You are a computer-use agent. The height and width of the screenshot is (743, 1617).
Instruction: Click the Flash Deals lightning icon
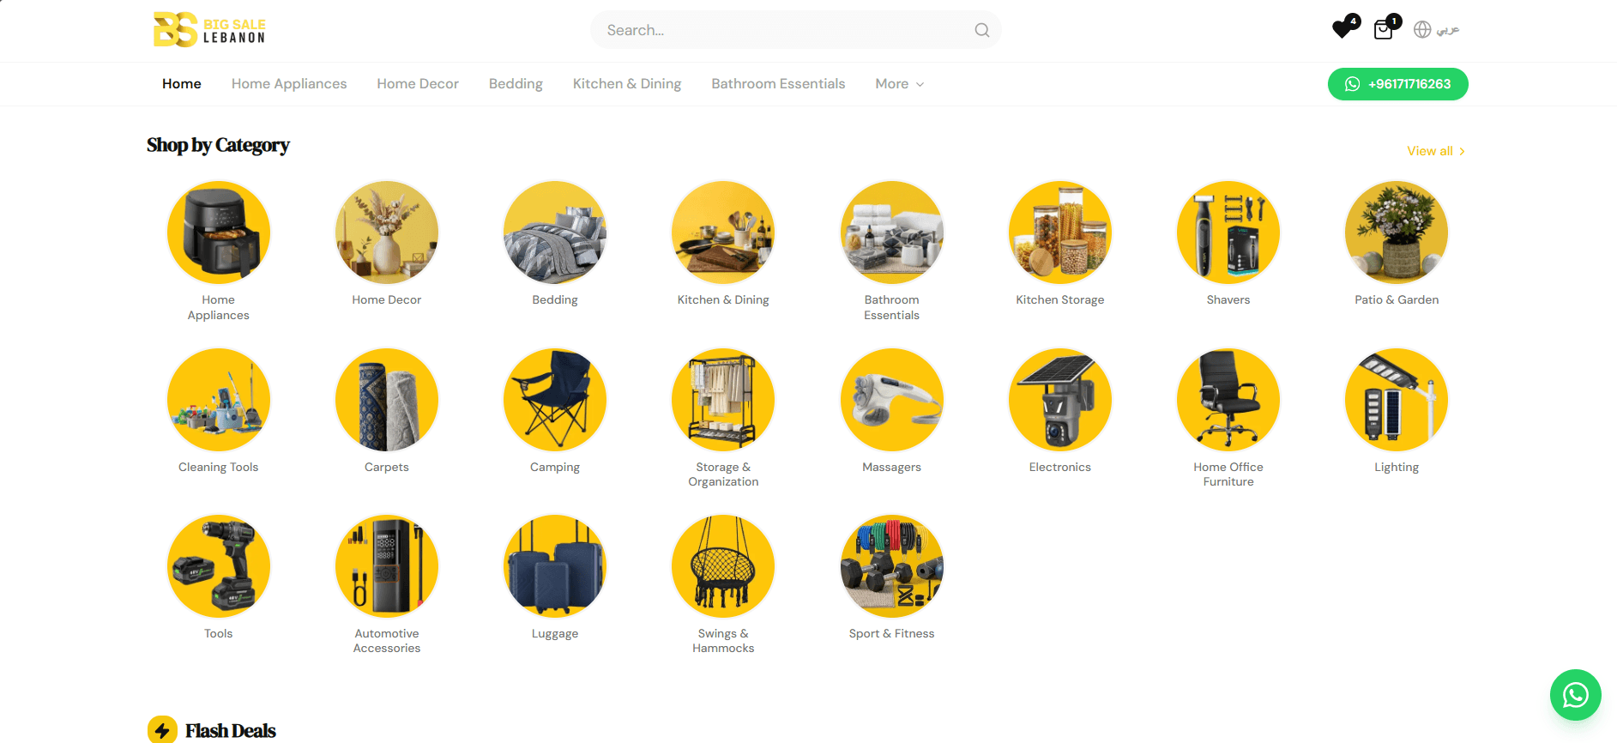coord(162,730)
